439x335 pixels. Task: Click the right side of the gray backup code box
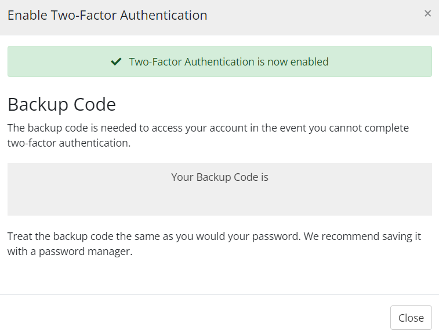(x=406, y=189)
